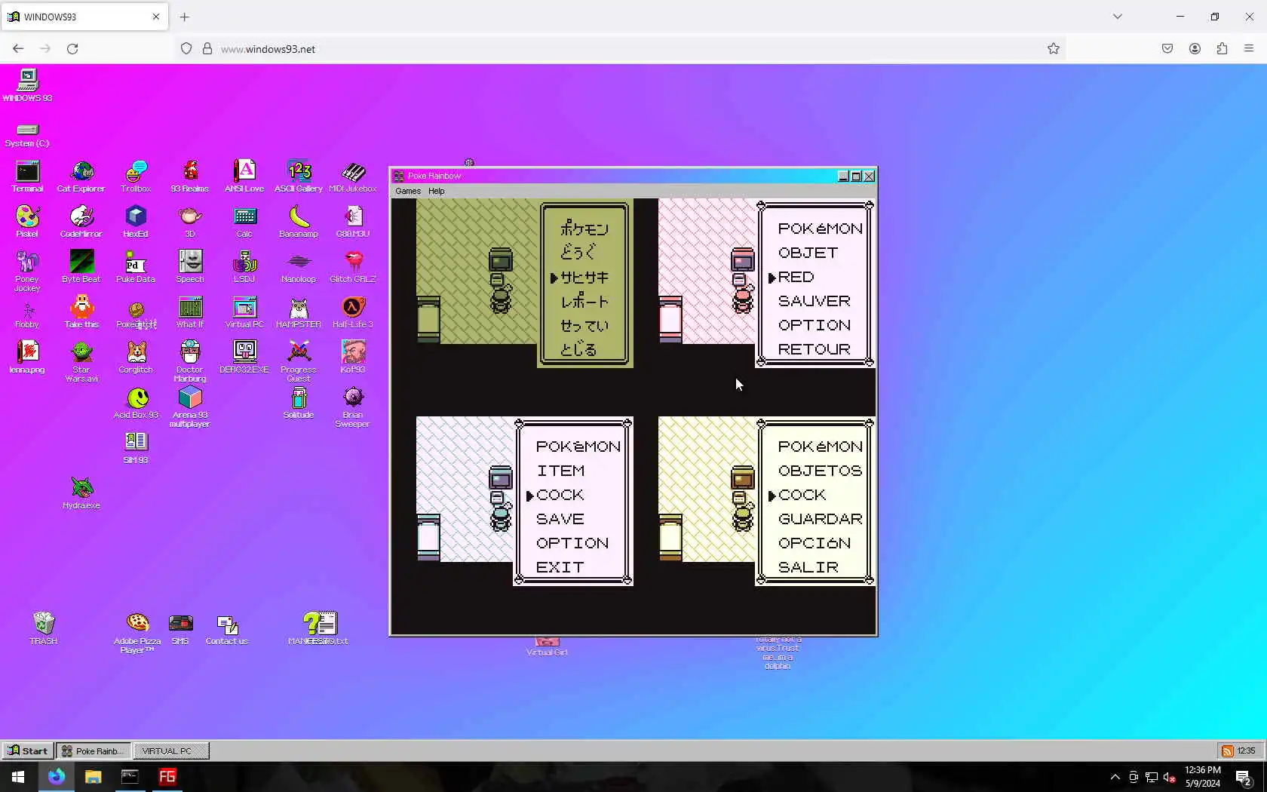Image resolution: width=1267 pixels, height=792 pixels.
Task: Open the Star Wars.avi icon
Action: tap(81, 362)
